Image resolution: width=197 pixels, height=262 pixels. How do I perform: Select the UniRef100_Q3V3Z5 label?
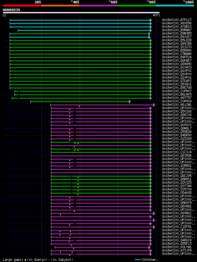[x=177, y=183]
